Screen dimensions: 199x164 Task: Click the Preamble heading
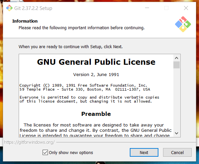96,114
